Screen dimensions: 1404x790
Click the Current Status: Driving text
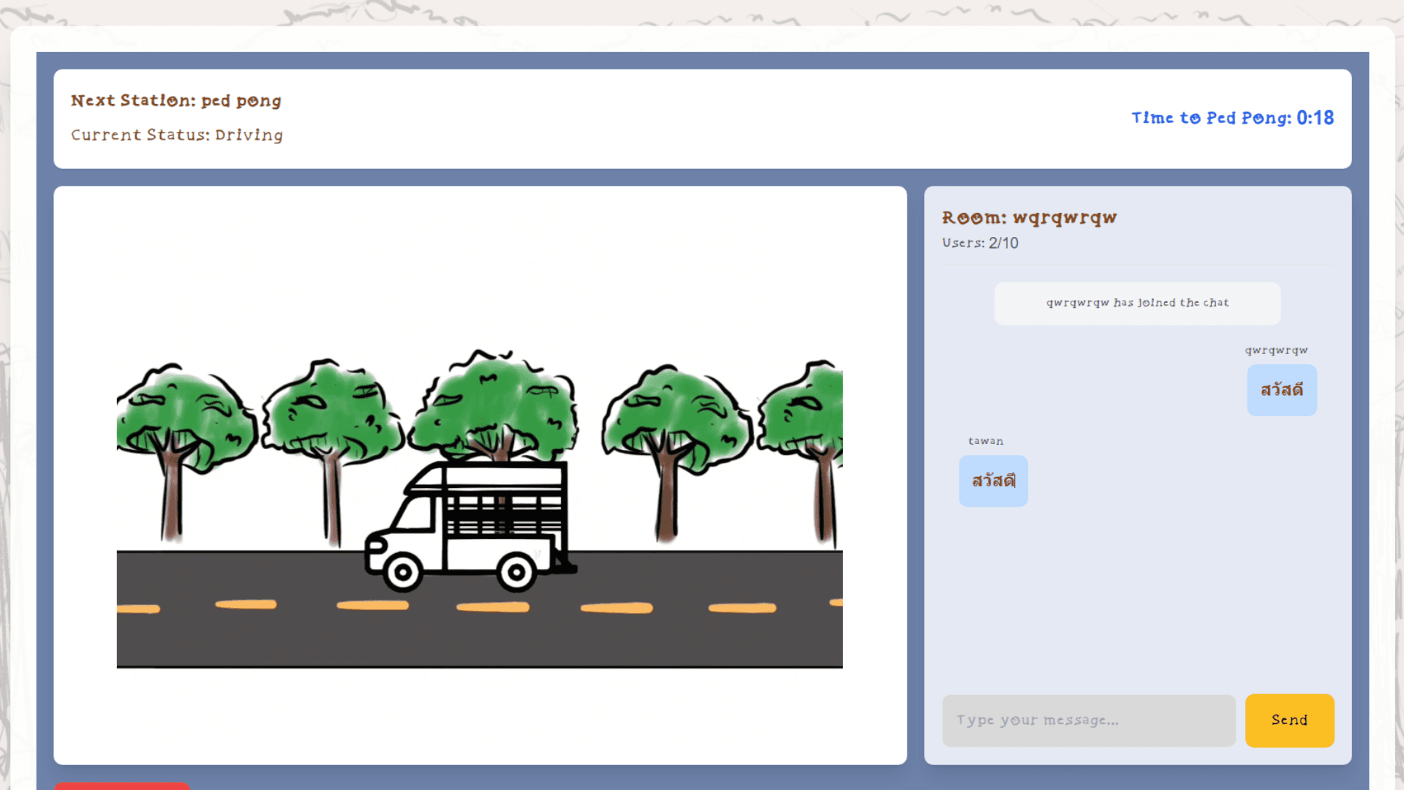(x=177, y=135)
